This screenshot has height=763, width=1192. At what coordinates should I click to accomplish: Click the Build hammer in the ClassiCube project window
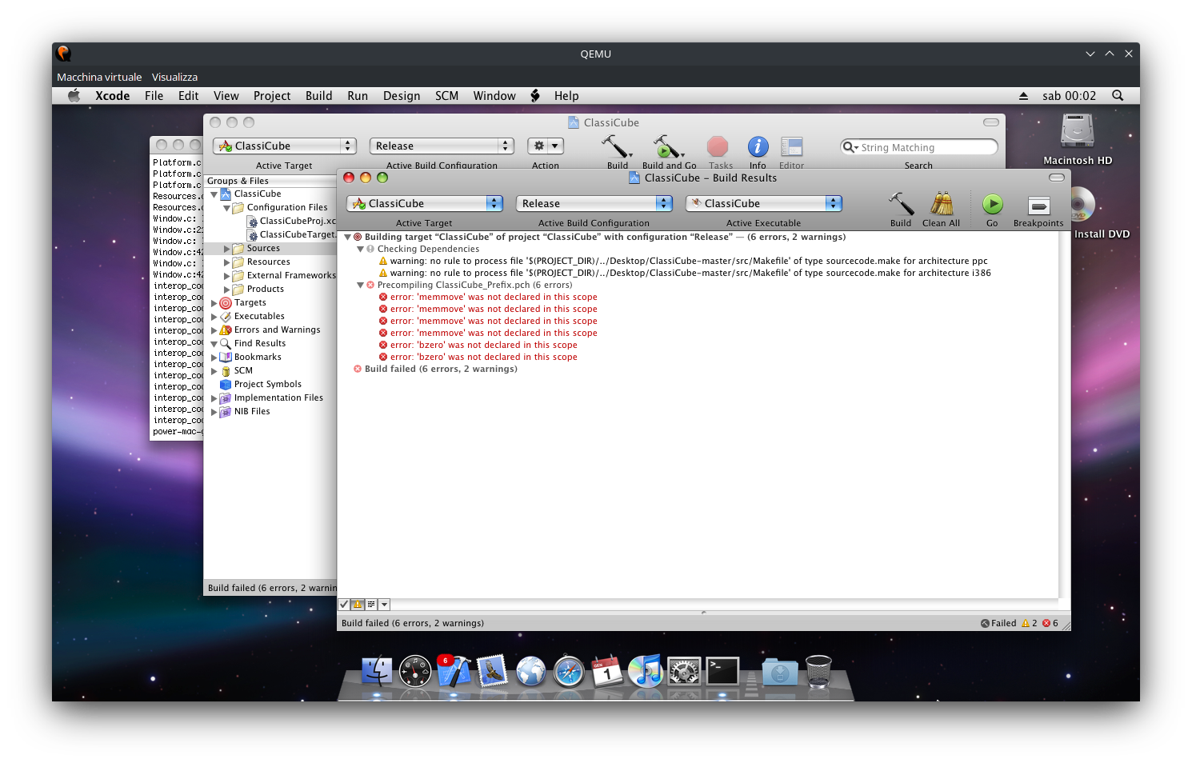[617, 146]
